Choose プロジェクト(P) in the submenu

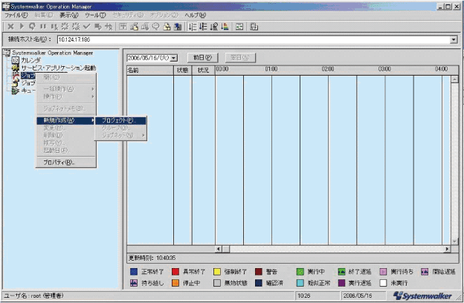pos(120,120)
